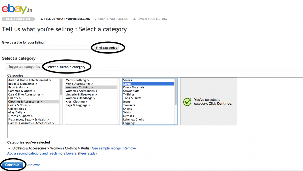The width and height of the screenshot is (303, 171).
Task: Expand the Men's Clothing subcategory
Action: (77, 80)
